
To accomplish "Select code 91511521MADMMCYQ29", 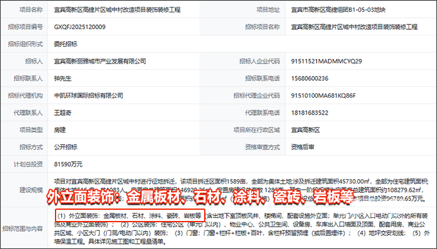I will click(x=327, y=61).
